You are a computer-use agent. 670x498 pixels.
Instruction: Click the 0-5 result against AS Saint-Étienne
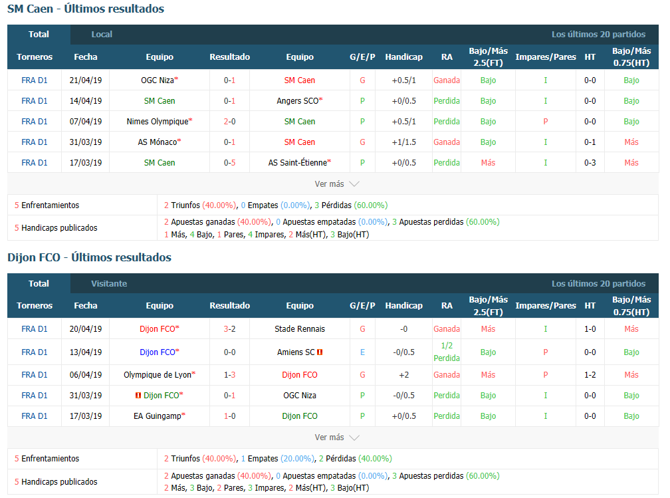pos(229,162)
